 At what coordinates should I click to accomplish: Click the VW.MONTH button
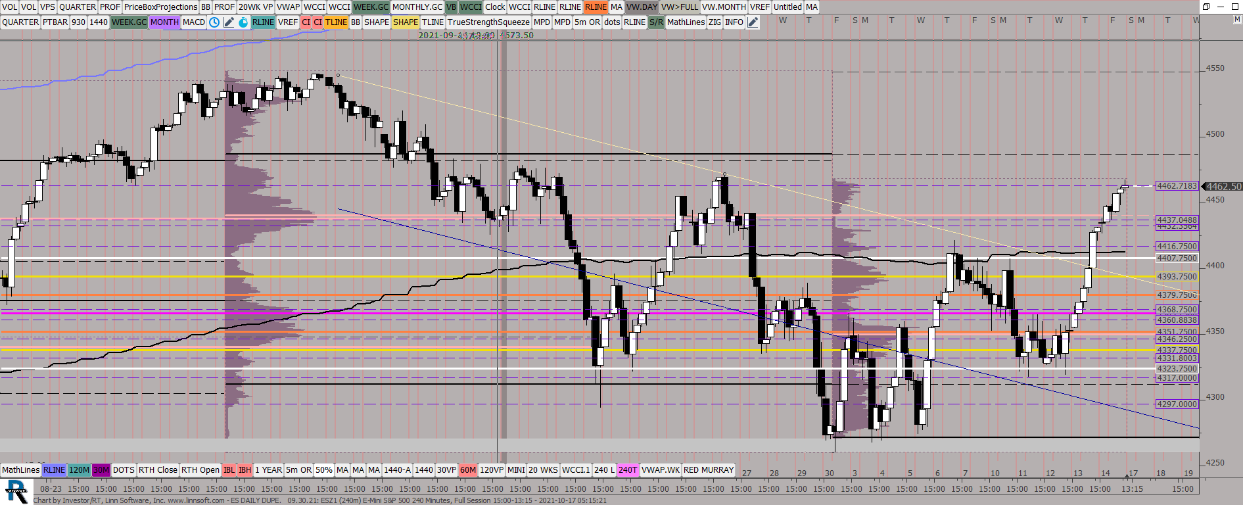click(x=724, y=7)
